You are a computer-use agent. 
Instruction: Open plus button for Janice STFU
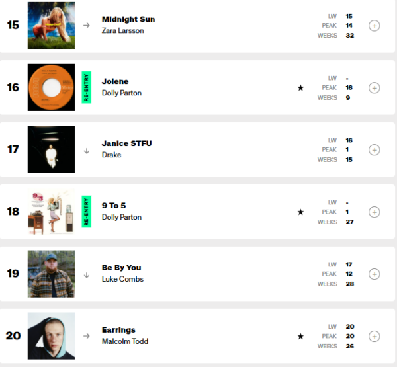[x=375, y=150]
